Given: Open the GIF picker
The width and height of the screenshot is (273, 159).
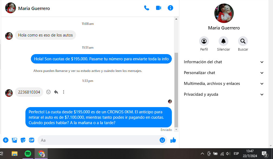Looking at the screenshot, I should (32, 140).
